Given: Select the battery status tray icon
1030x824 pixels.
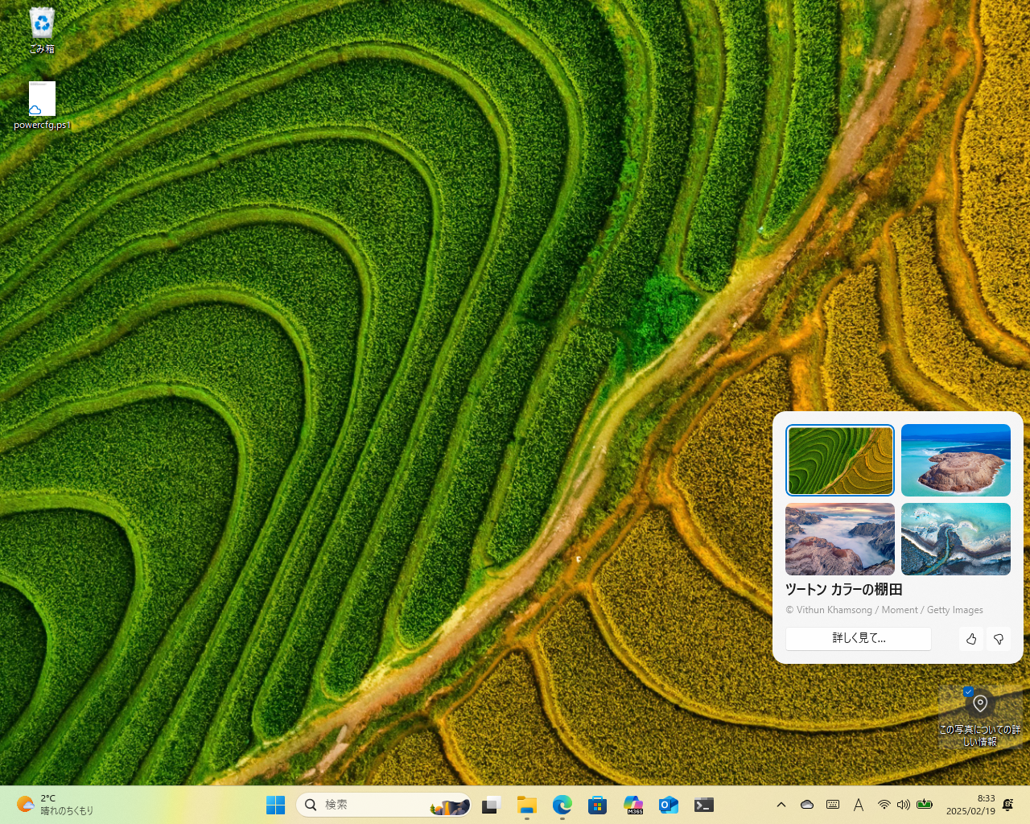Looking at the screenshot, I should [924, 804].
